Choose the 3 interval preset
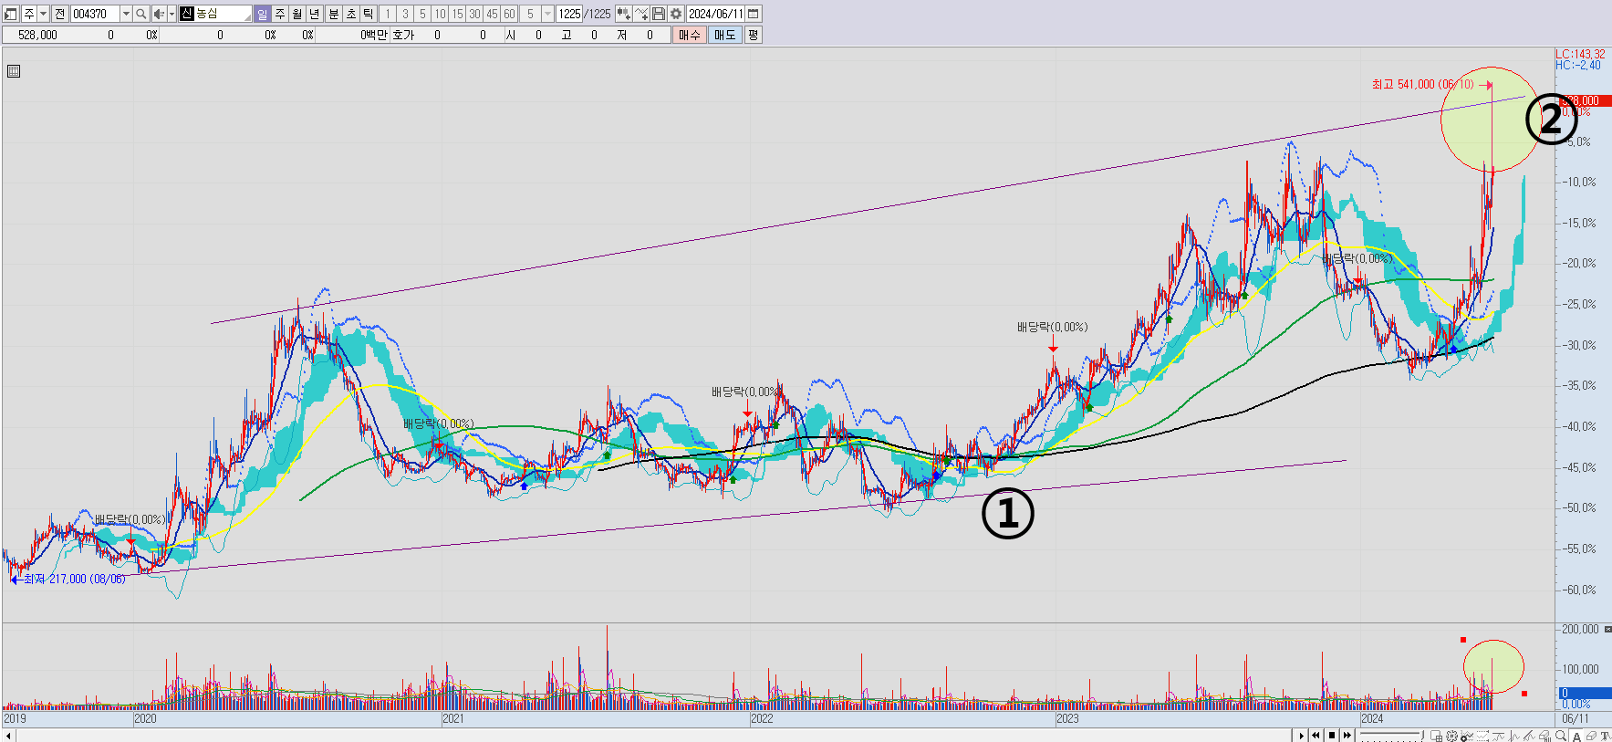 click(405, 14)
